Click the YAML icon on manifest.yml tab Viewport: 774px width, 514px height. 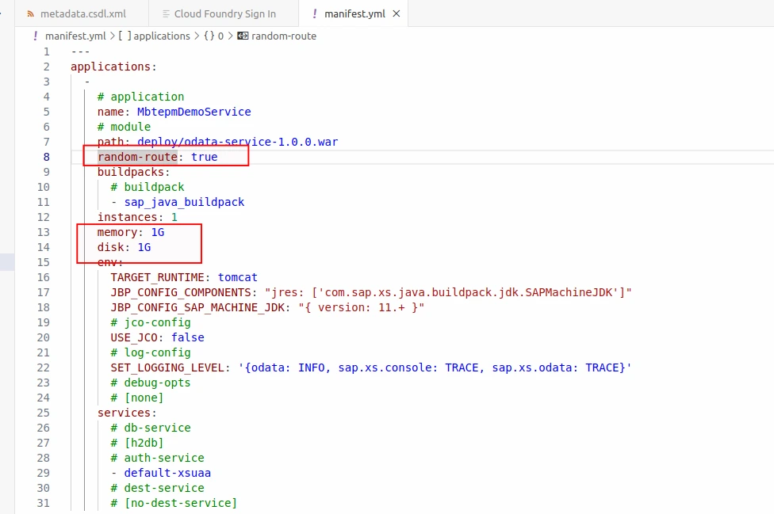pos(314,13)
